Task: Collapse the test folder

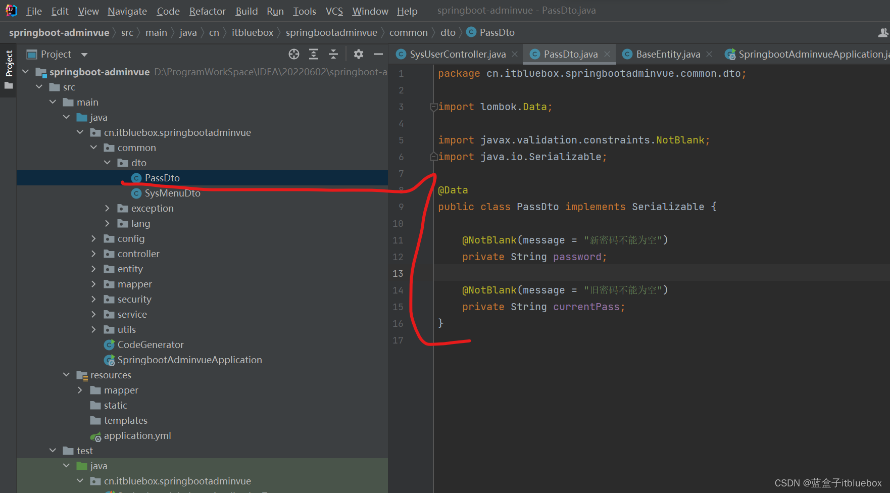Action: tap(53, 451)
